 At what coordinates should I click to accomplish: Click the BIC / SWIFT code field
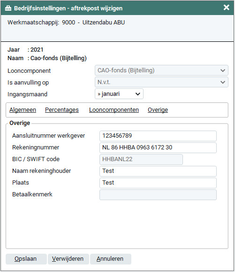pyautogui.click(x=141, y=159)
